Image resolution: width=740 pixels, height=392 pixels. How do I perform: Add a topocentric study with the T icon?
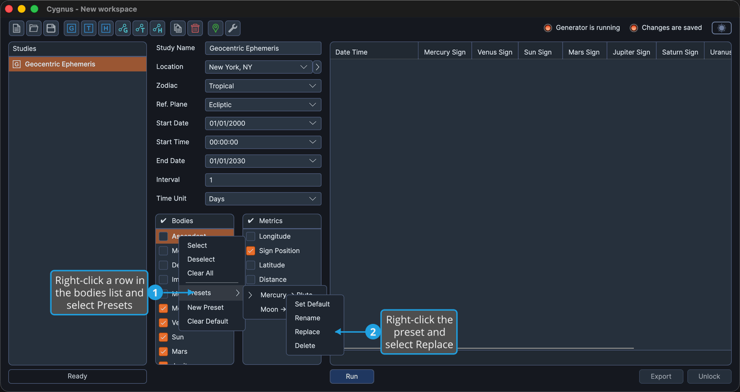point(89,28)
